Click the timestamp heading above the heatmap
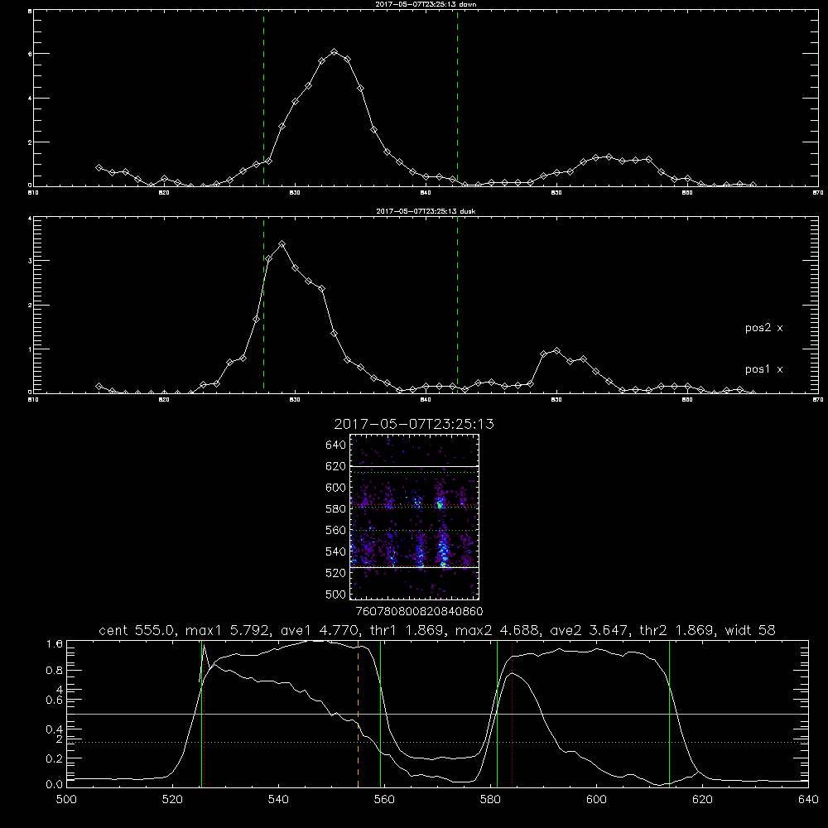This screenshot has width=828, height=828. (414, 424)
